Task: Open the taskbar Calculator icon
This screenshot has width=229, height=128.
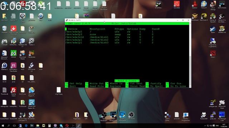Action: [x=49, y=126]
